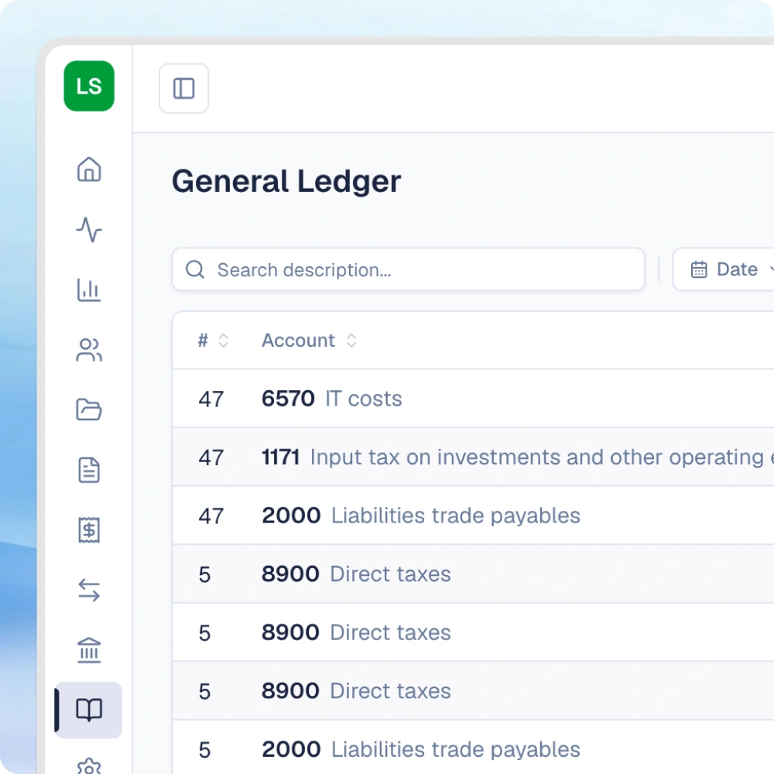Screen dimensions: 774x774
Task: Open the Home icon in sidebar
Action: pyautogui.click(x=89, y=170)
